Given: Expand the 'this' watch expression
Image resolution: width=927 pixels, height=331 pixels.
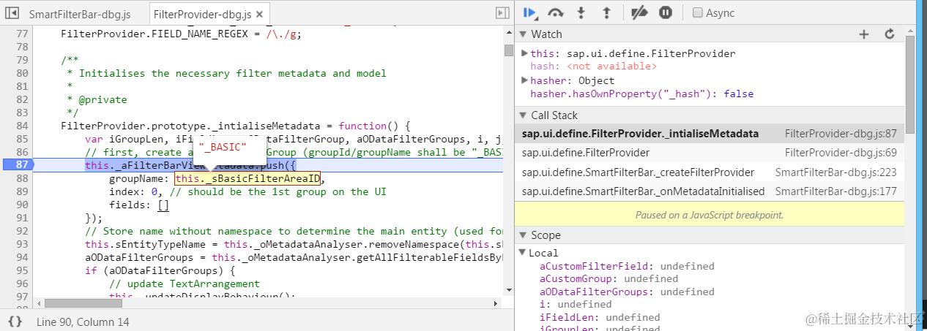Looking at the screenshot, I should coord(524,53).
